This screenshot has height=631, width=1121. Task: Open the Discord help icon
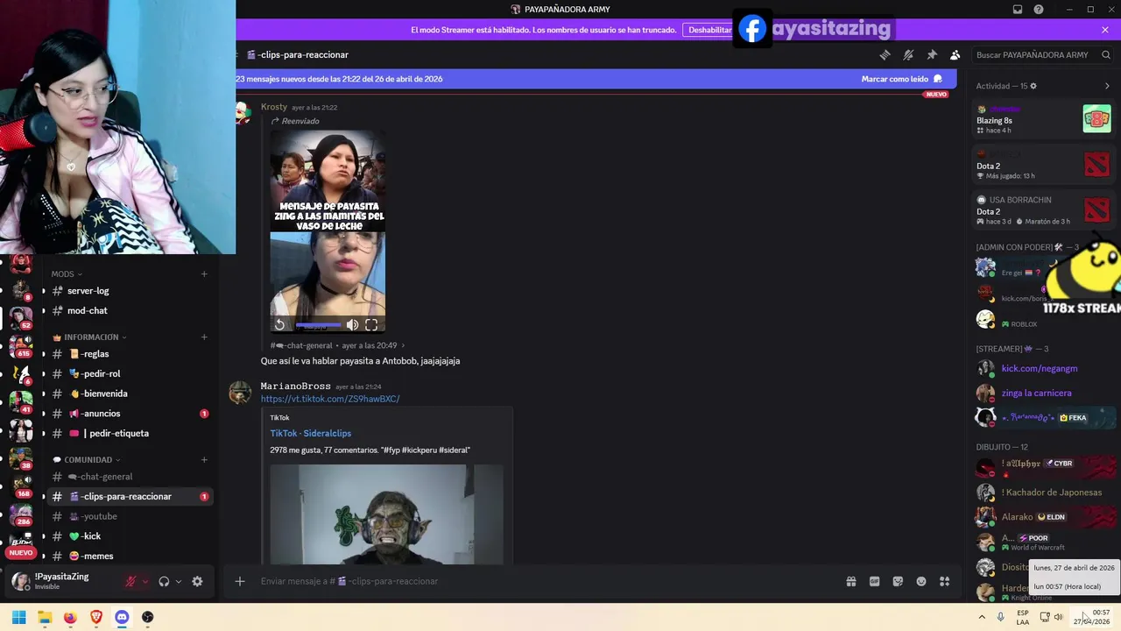click(1039, 10)
